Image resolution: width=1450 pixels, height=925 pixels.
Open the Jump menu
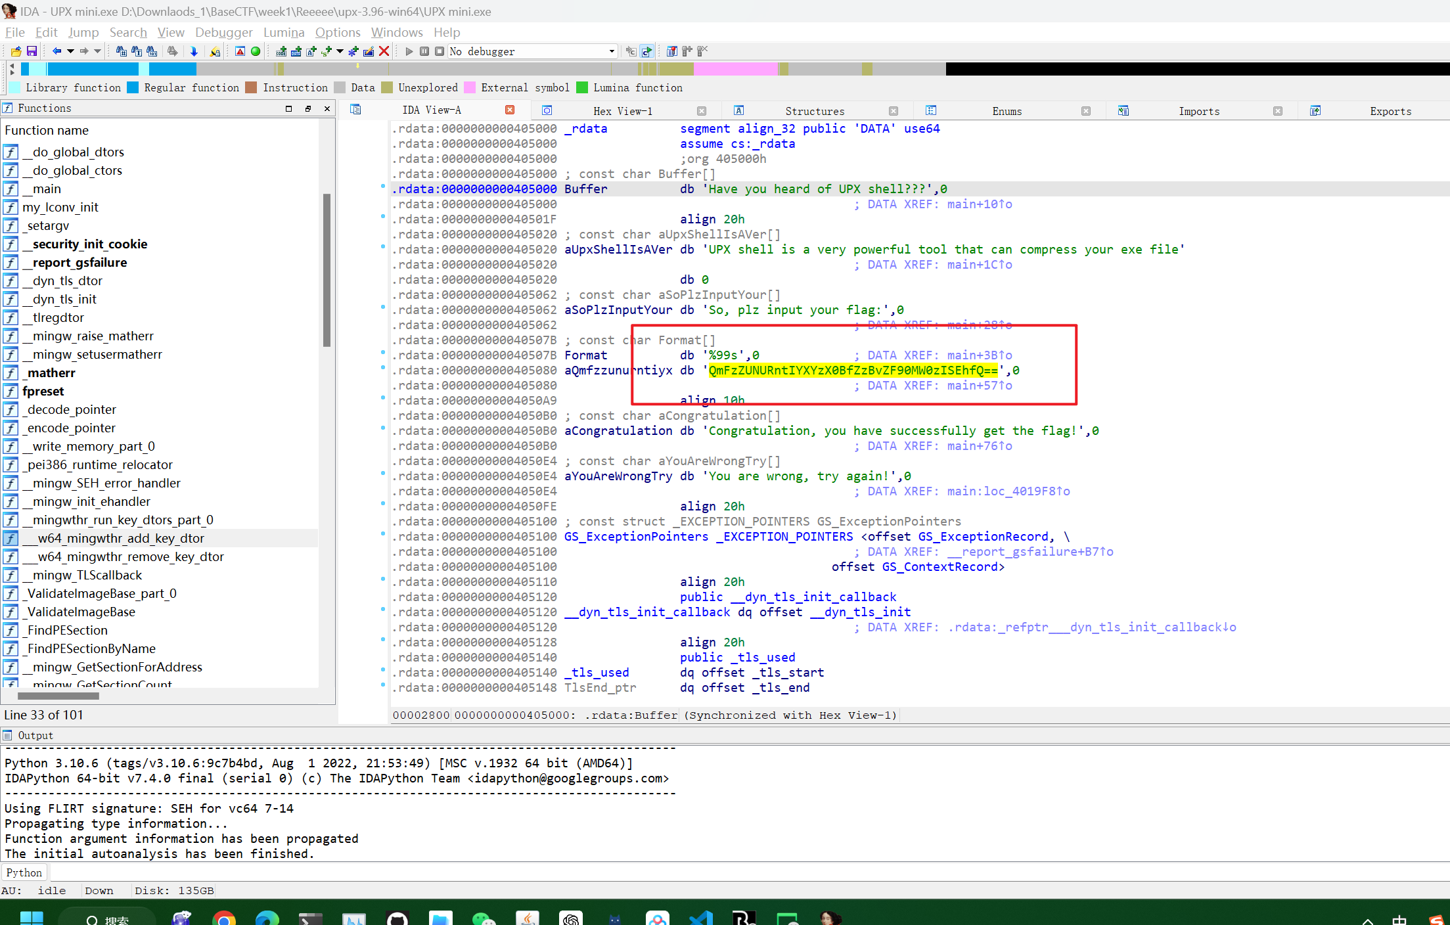pos(83,32)
